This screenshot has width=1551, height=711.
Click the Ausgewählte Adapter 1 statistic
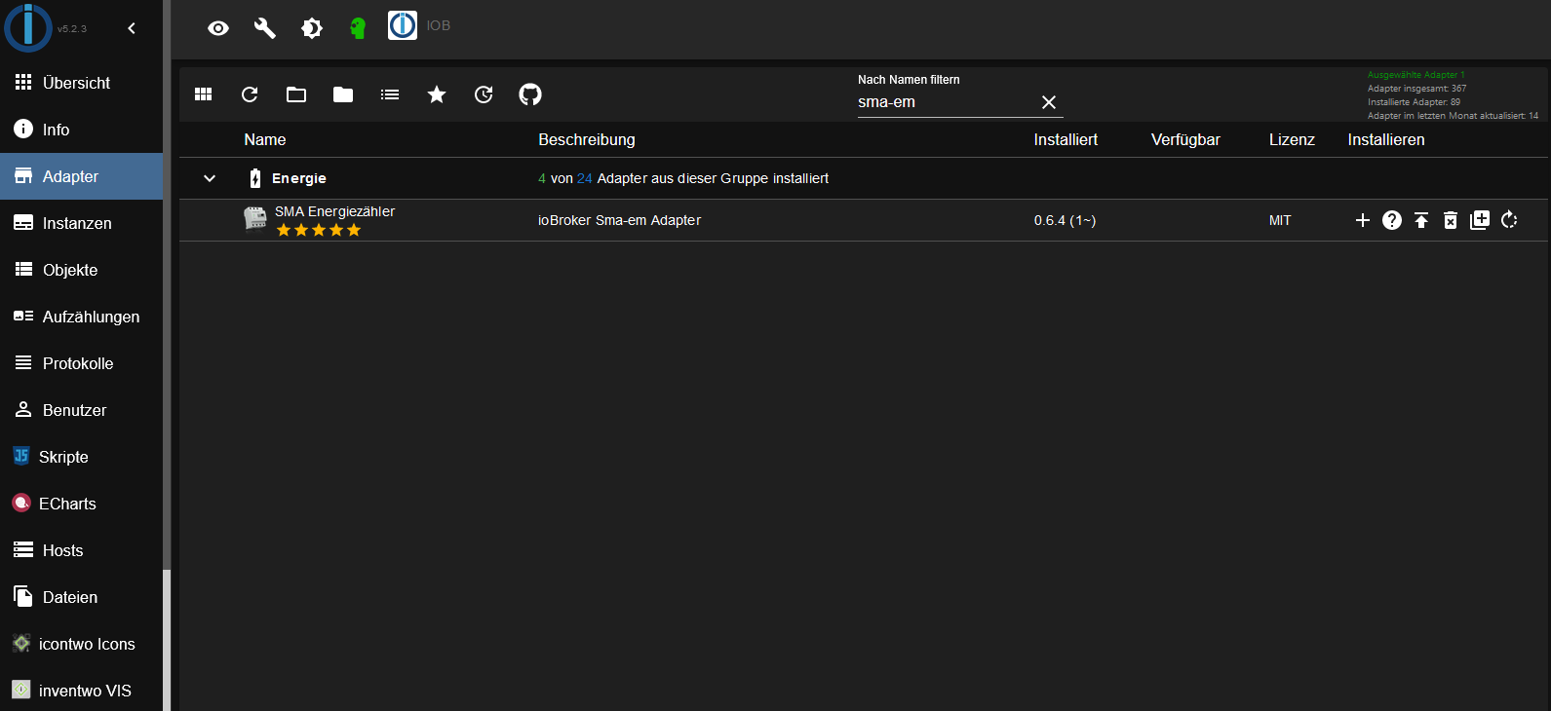tap(1415, 75)
